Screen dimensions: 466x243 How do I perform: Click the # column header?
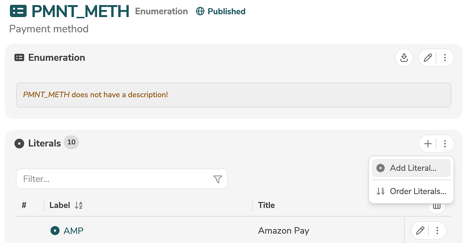click(x=24, y=205)
